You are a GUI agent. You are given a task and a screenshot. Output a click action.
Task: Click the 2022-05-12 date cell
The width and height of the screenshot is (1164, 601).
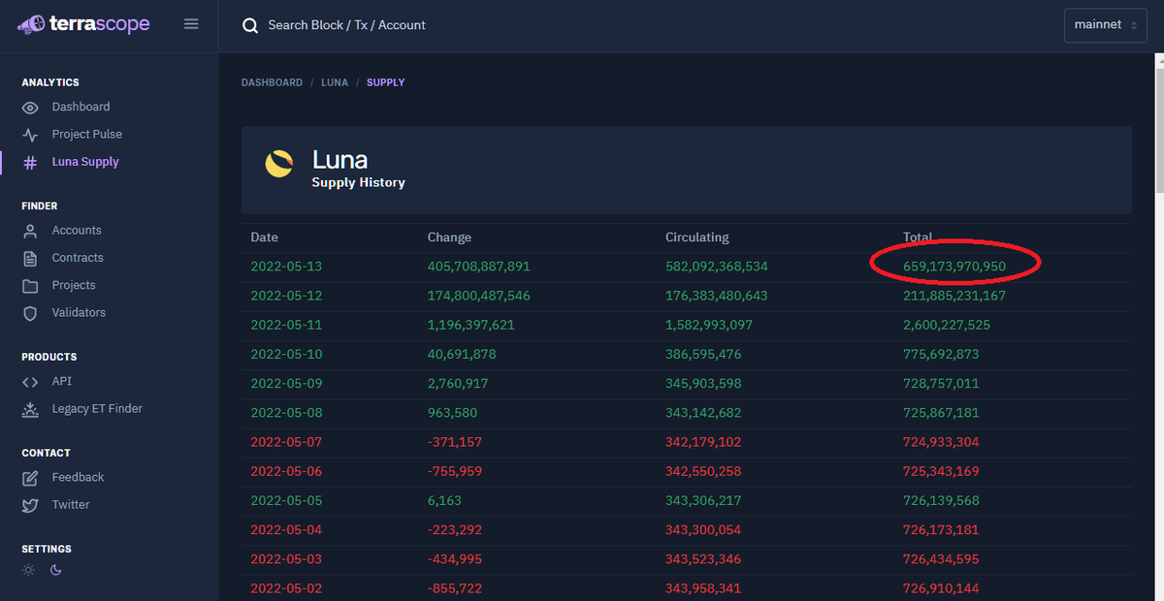click(285, 296)
